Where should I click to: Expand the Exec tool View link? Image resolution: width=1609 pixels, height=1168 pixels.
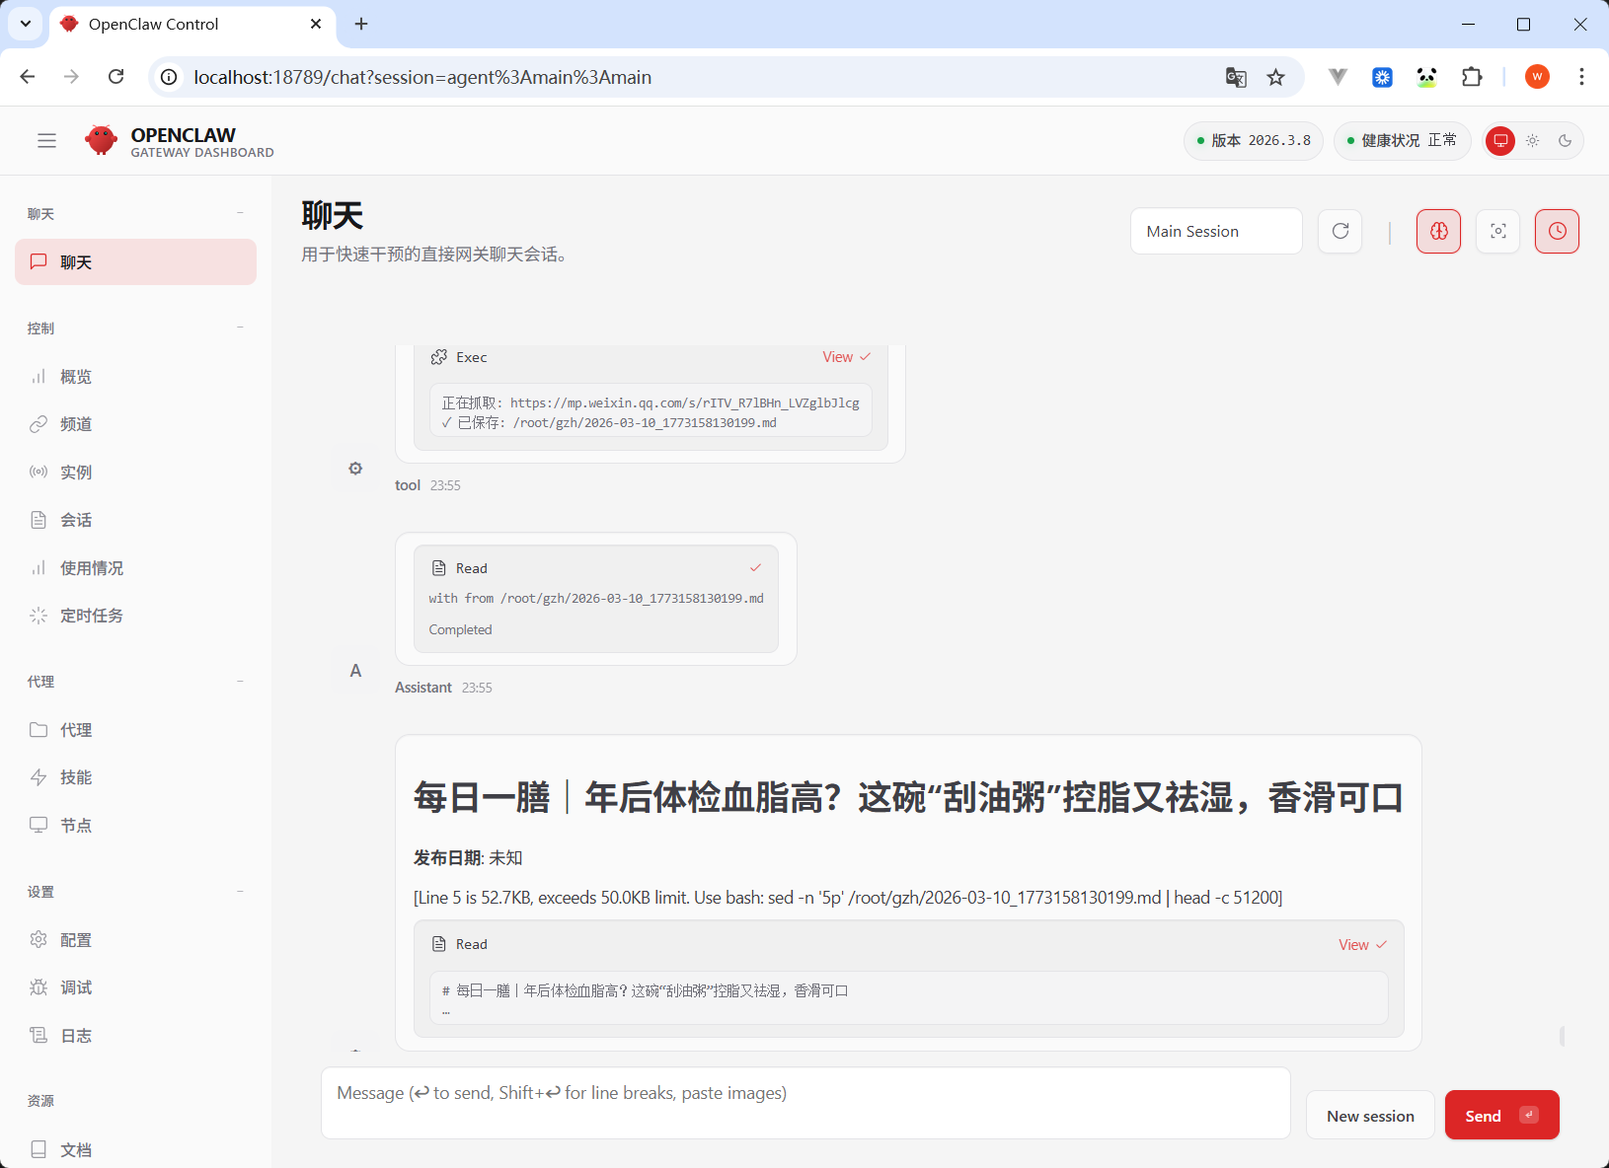(x=846, y=357)
